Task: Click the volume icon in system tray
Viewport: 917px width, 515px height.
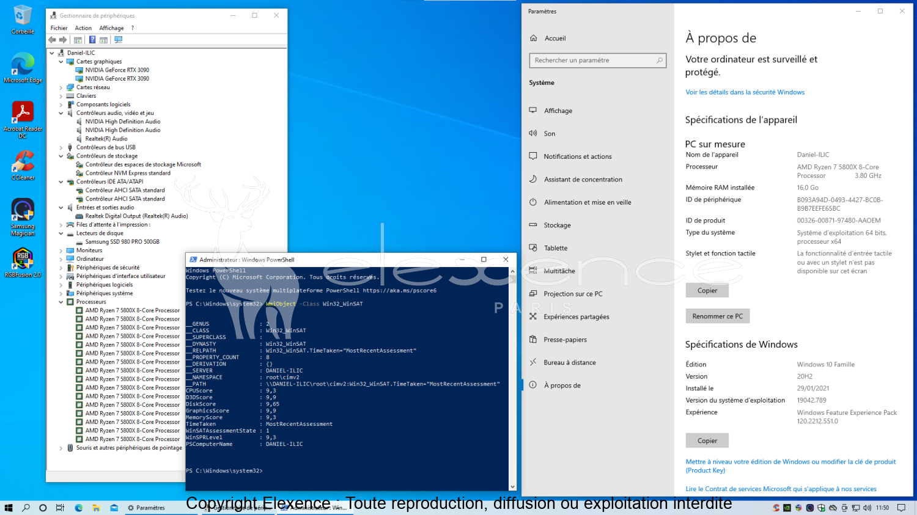Action: (x=867, y=508)
